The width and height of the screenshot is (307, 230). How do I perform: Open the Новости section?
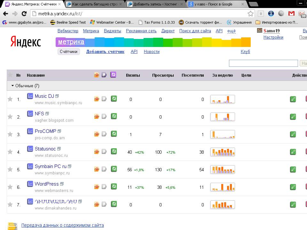point(152,52)
